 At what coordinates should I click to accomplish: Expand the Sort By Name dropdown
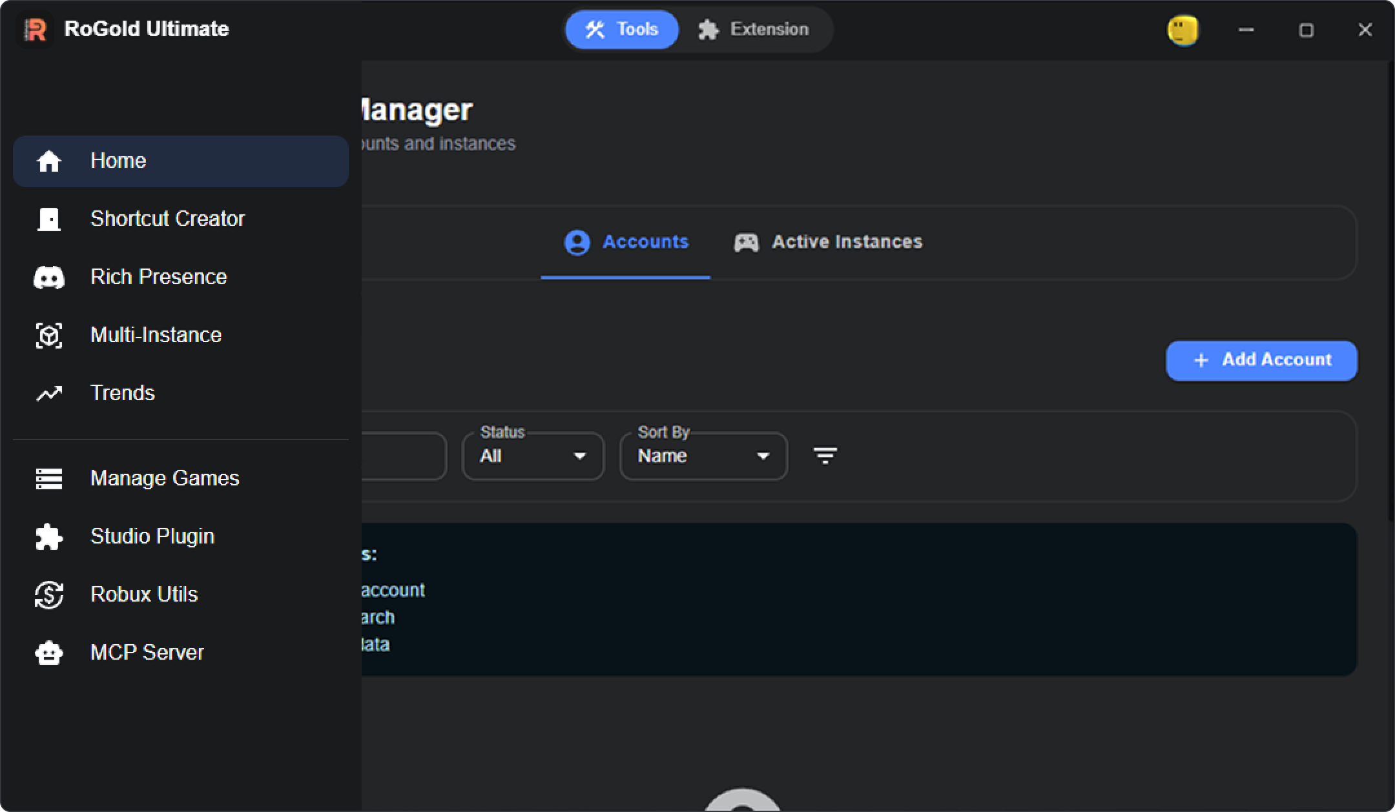pyautogui.click(x=703, y=456)
